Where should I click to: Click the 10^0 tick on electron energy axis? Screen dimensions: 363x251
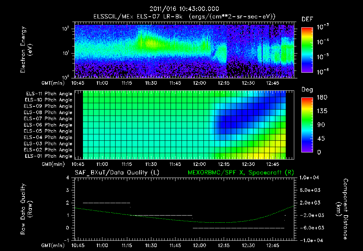pos(66,77)
